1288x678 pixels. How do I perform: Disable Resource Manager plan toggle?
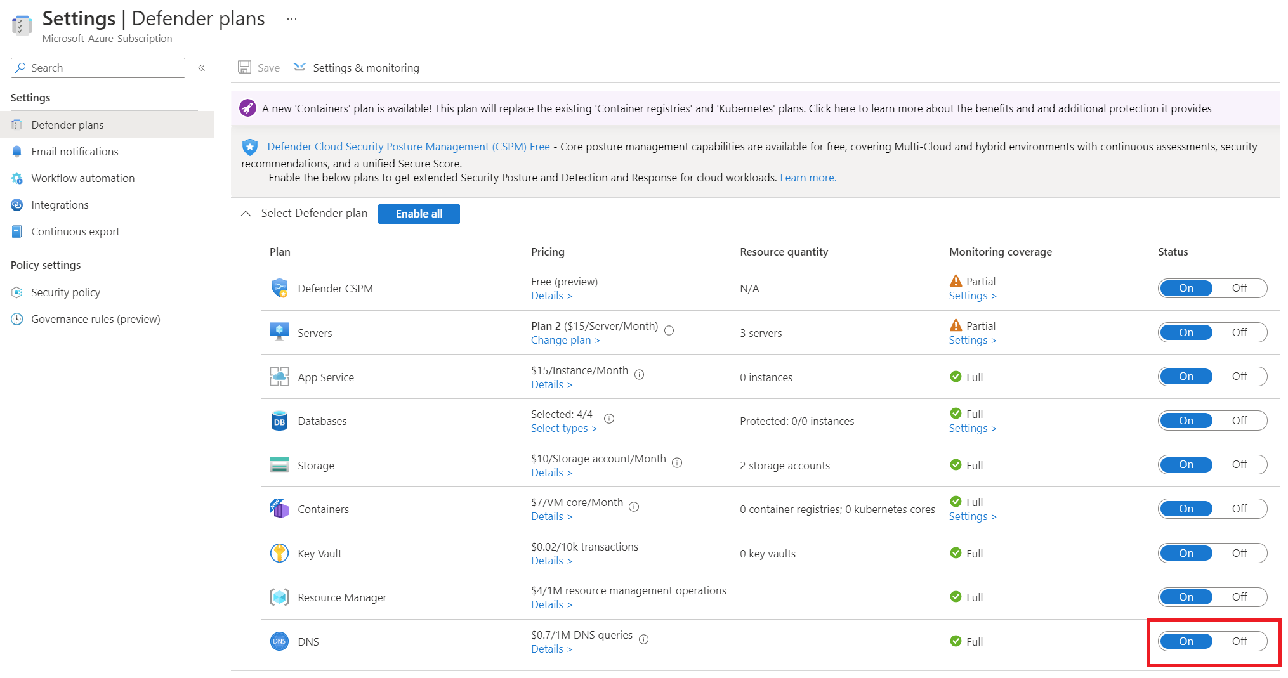pos(1239,597)
